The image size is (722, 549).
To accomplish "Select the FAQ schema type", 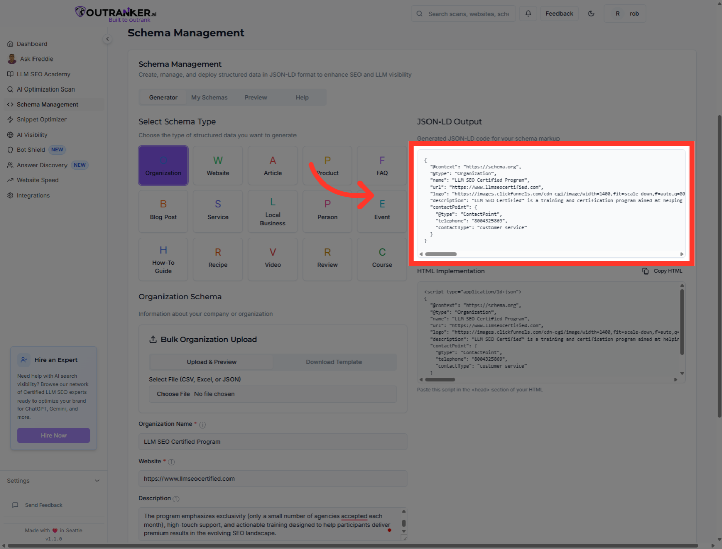I will tap(382, 165).
